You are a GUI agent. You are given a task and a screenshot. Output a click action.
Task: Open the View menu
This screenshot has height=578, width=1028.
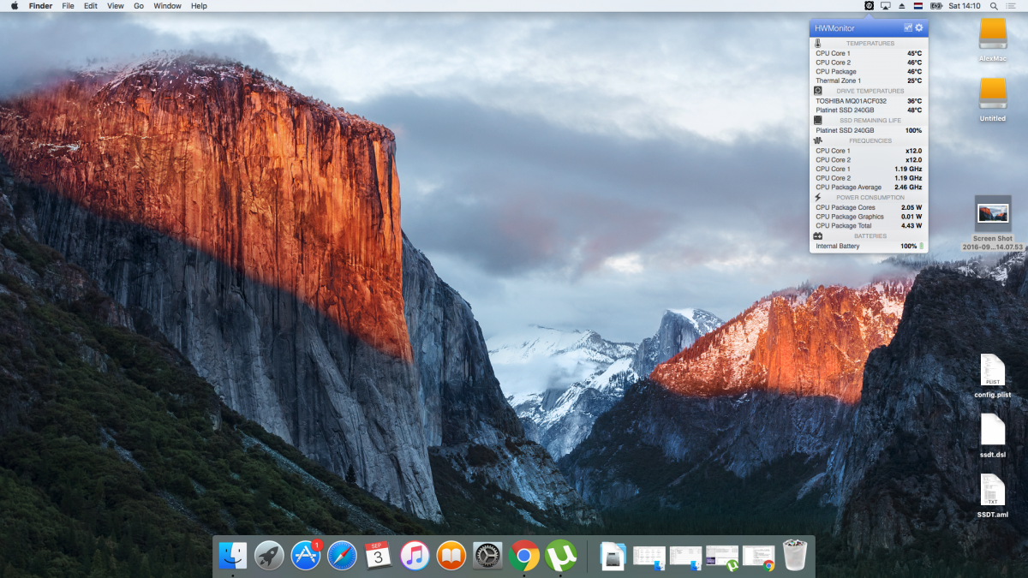(115, 6)
